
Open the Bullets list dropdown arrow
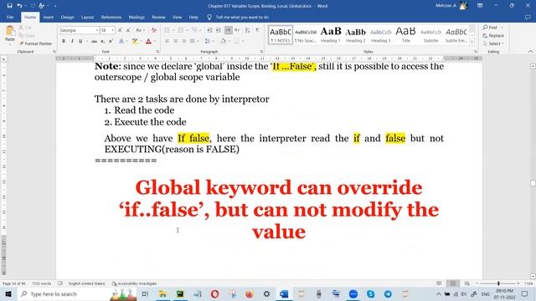173,30
